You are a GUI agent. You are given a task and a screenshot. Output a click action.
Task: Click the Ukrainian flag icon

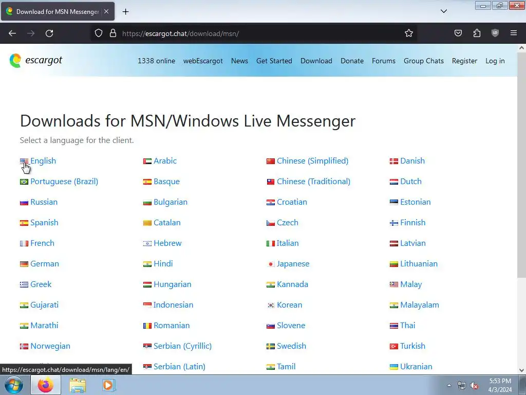394,367
